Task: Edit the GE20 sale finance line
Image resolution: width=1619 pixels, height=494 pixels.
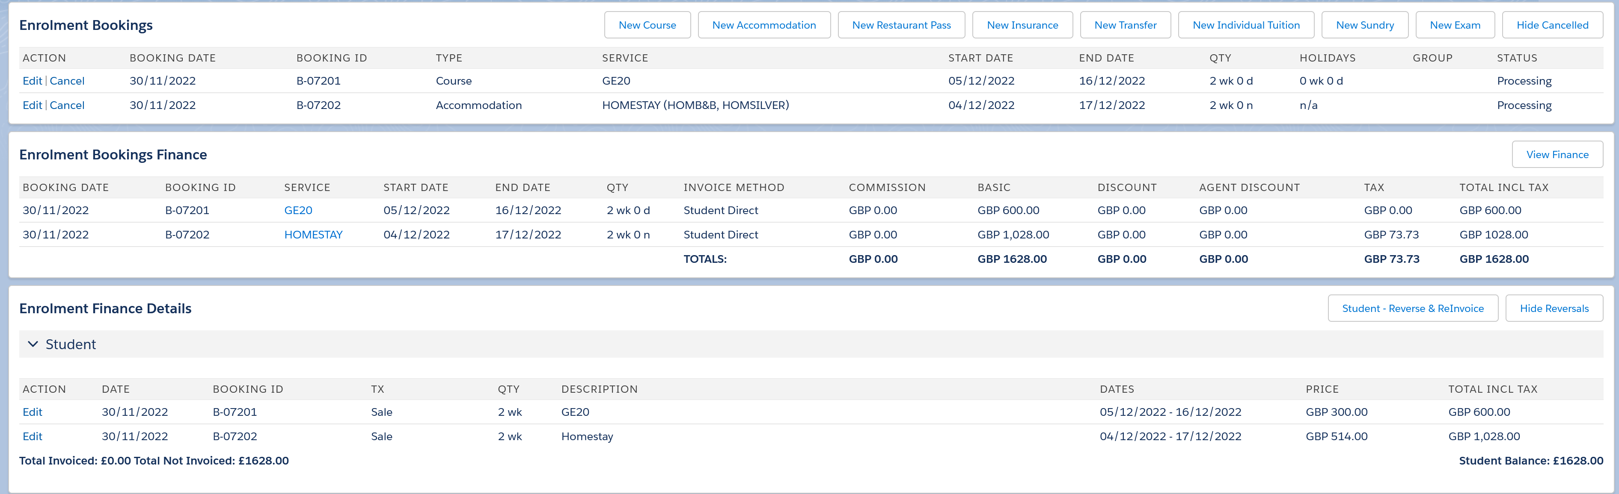Action: point(32,412)
